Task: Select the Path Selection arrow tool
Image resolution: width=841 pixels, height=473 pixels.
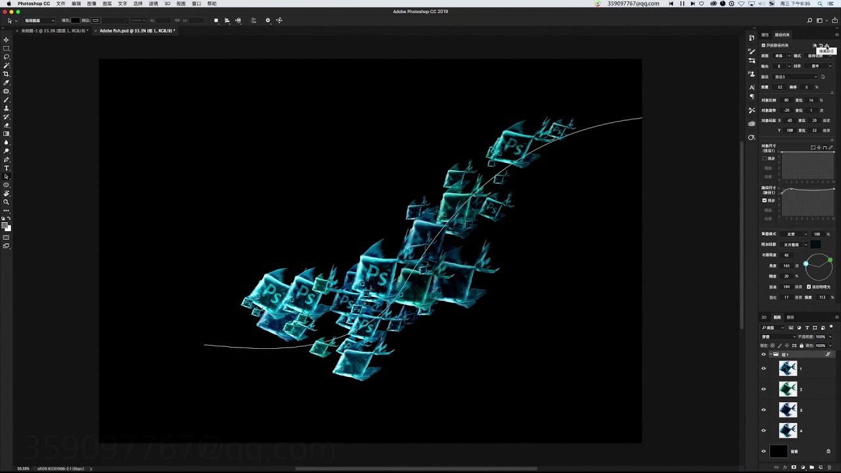Action: (x=7, y=177)
